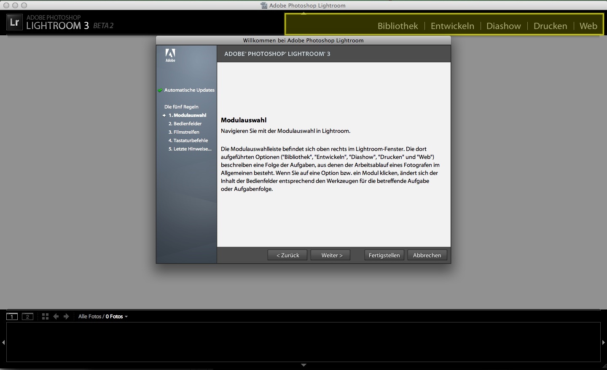Select wizard step 4. Tastaturbefehle
607x370 pixels.
pos(188,140)
